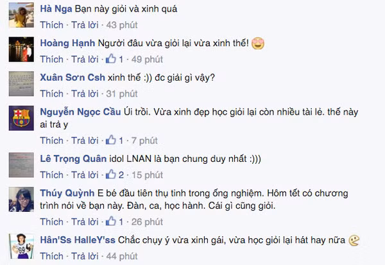Click the thumbs-up icon on Lê Trọng Quân's comment
Image resolution: width=385 pixels, height=265 pixels.
(111, 174)
